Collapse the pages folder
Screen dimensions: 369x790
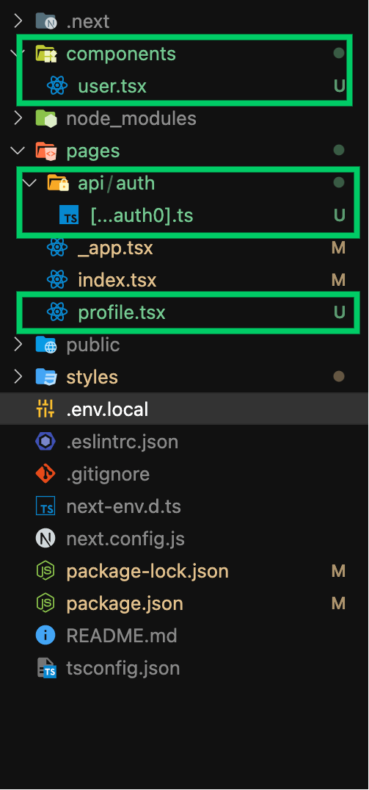(18, 151)
